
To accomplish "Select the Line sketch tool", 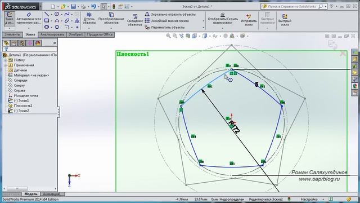I will click(x=47, y=14).
